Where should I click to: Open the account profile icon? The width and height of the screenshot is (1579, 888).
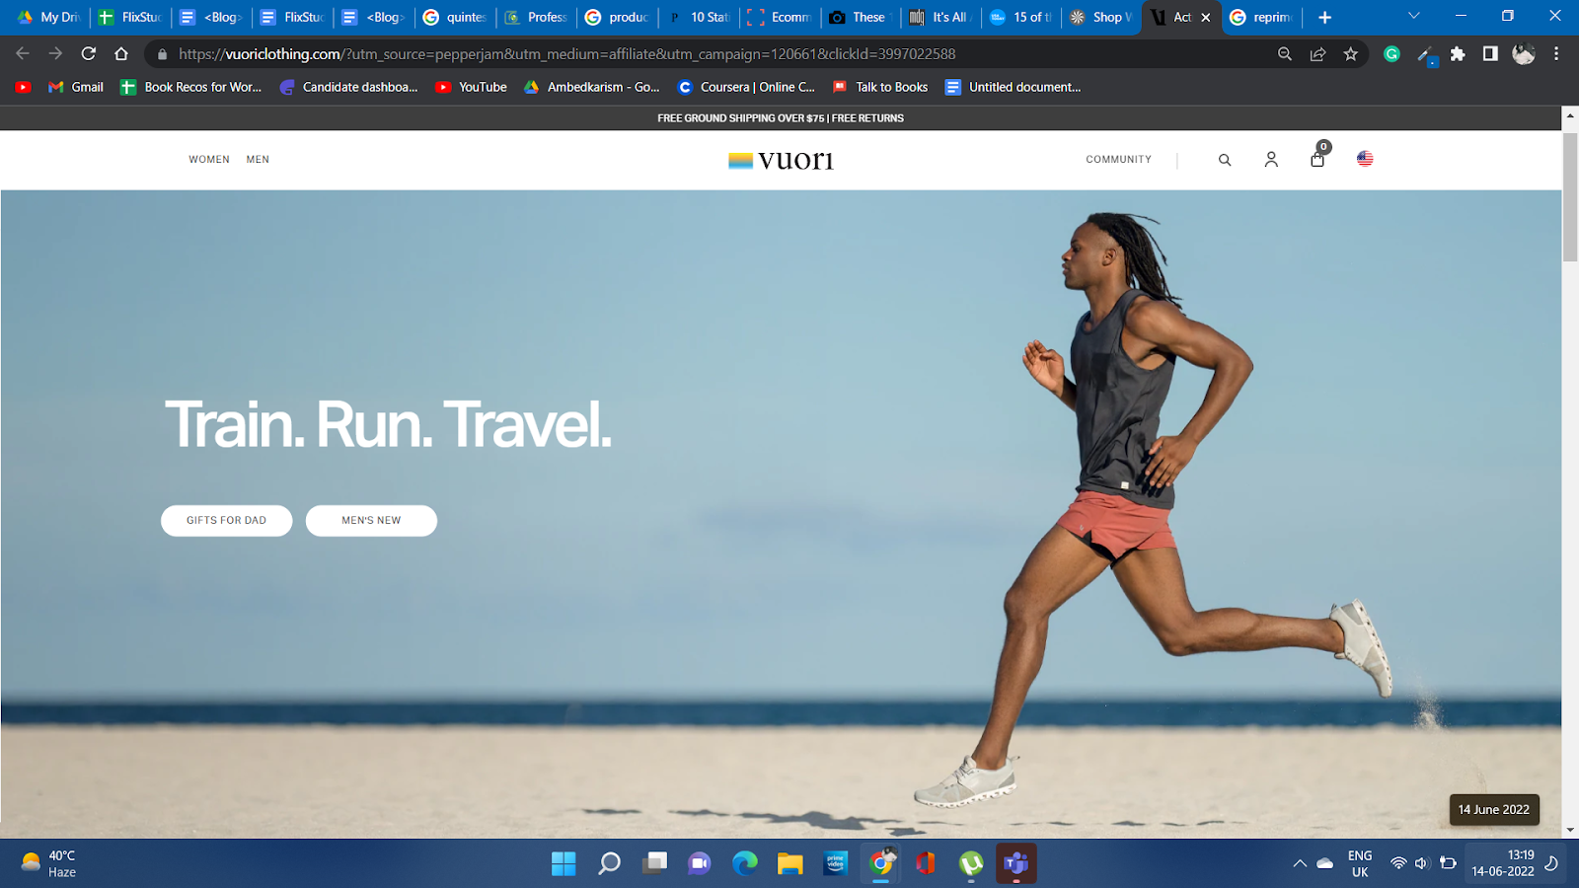pos(1271,159)
